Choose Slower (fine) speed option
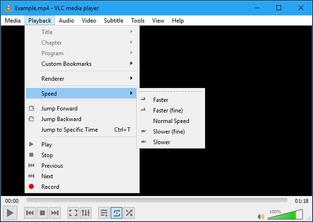The image size is (313, 222). click(171, 131)
